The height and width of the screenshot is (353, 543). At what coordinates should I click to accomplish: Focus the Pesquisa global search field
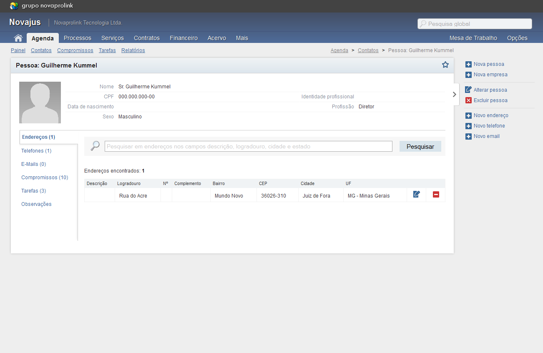478,24
